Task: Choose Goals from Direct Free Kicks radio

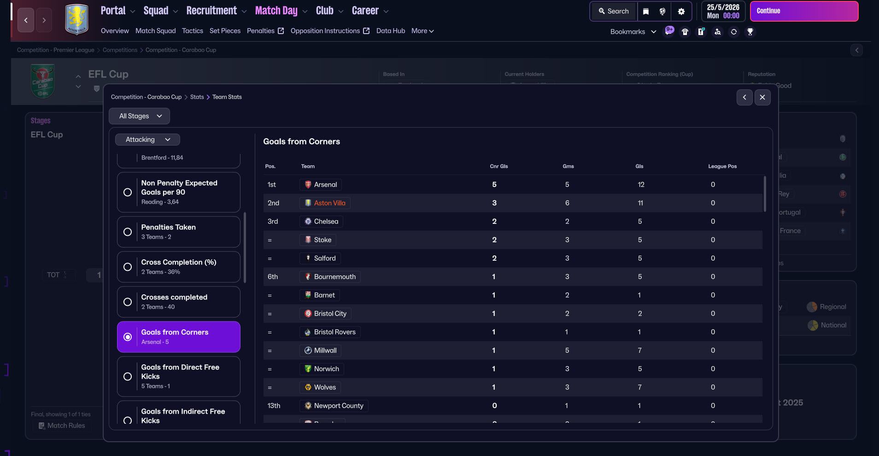Action: click(128, 376)
